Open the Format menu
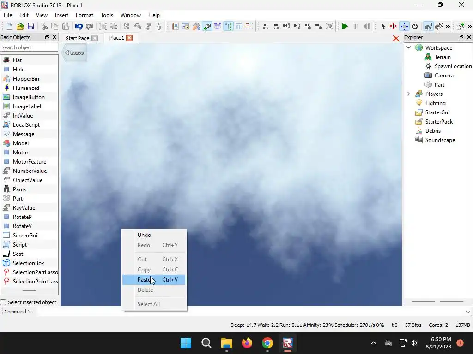Viewport: 473px width, 354px height. 85,15
